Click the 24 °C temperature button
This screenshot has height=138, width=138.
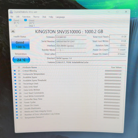[21, 60]
